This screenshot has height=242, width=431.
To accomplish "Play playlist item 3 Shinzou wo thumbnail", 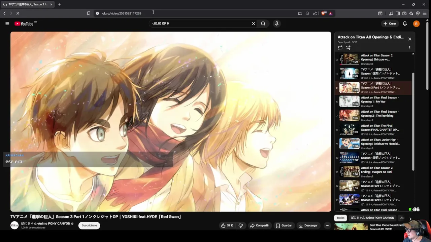I will click(x=349, y=59).
